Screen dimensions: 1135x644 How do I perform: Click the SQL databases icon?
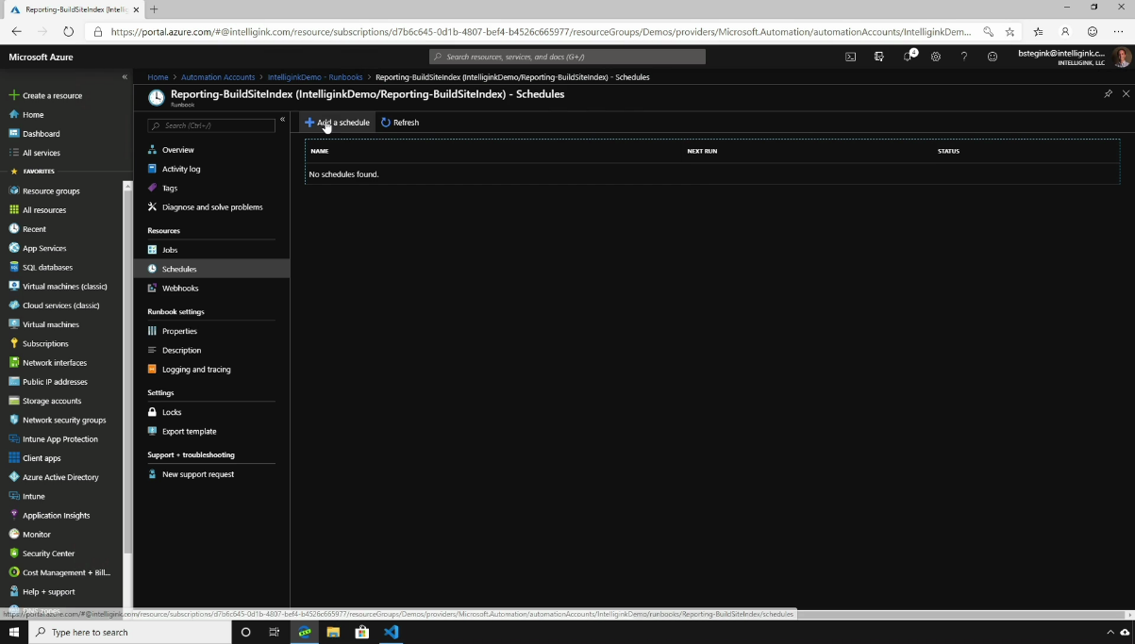14,267
